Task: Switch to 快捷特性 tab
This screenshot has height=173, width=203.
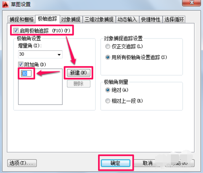Action: tap(151, 19)
